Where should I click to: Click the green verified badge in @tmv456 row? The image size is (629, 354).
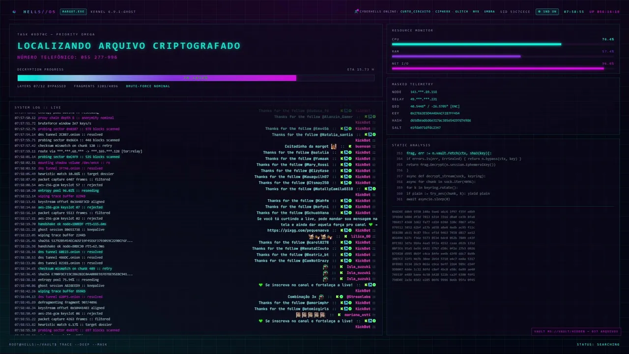350,128
